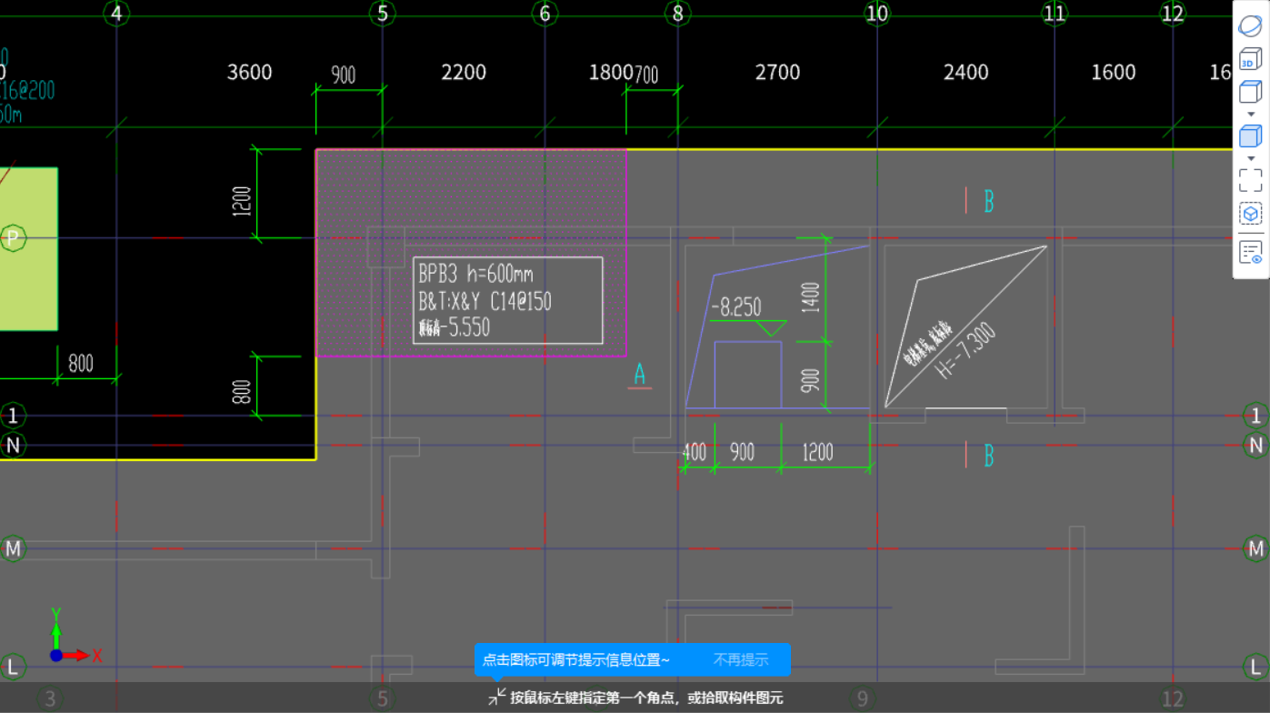1270x713 pixels.
Task: Click vertical dimension 1200 on left
Action: coord(241,202)
